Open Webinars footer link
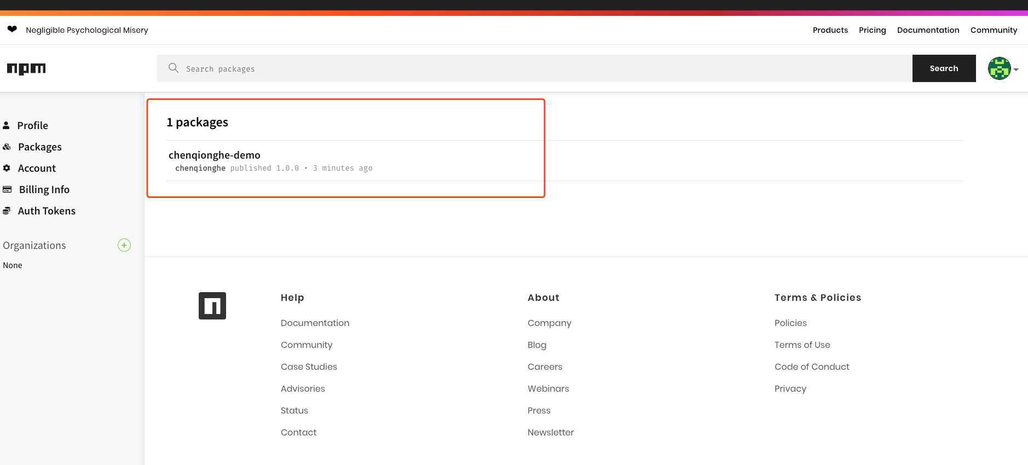 (548, 388)
